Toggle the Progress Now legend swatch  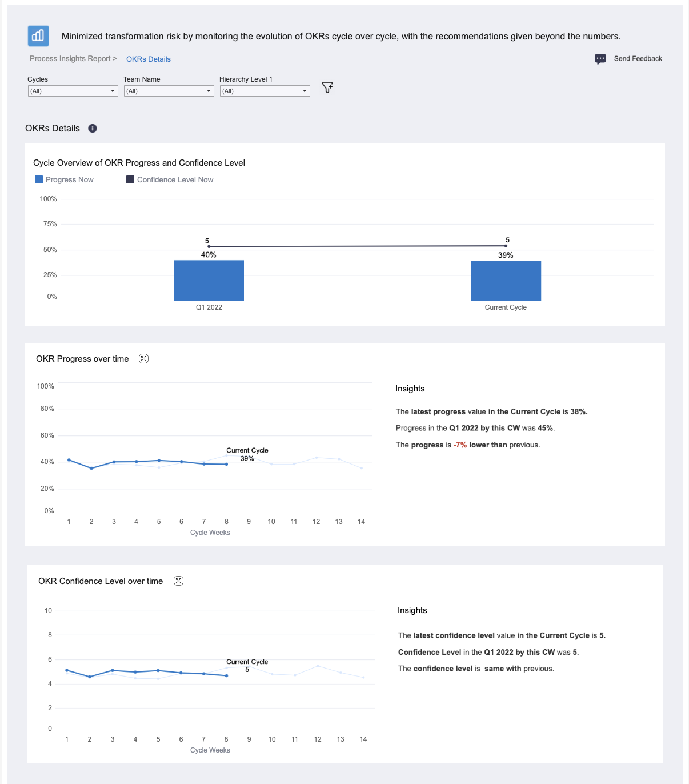39,179
